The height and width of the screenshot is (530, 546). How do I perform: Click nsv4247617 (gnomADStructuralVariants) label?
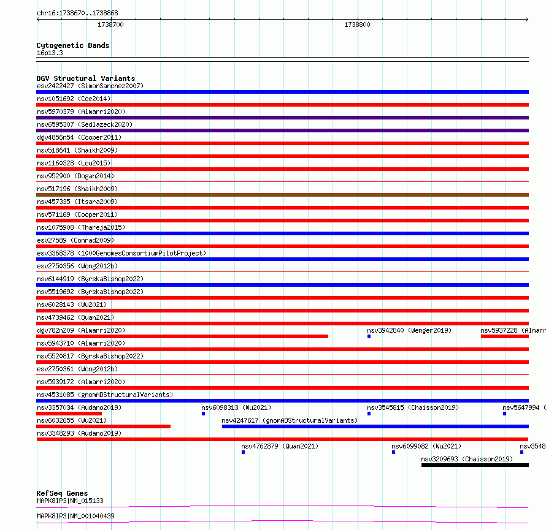tap(290, 420)
